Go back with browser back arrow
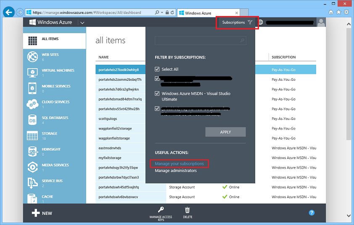This screenshot has height=225, width=354. click(x=9, y=12)
